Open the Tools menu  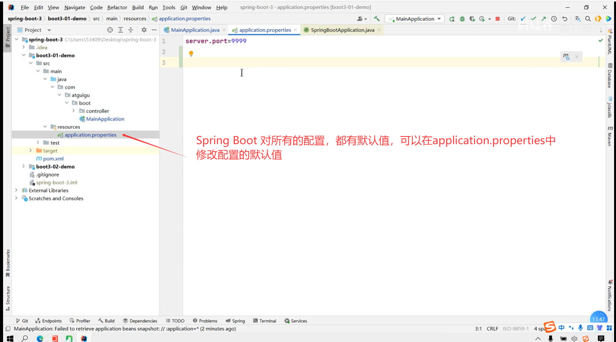pyautogui.click(x=169, y=7)
